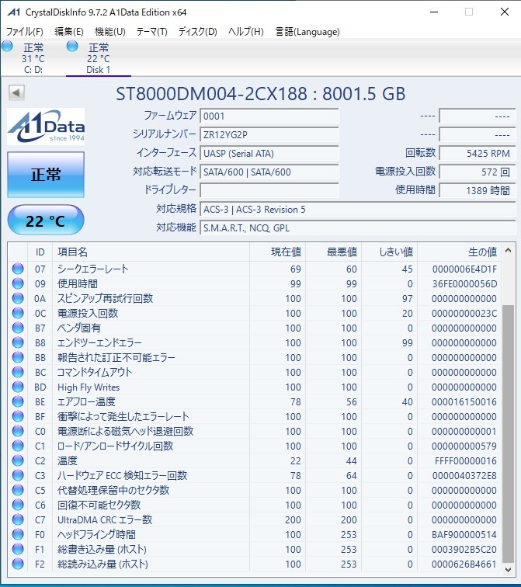The height and width of the screenshot is (587, 521).
Task: Click the disk title ST8000DM004-2CX188 : 8001.5 GB
Action: pyautogui.click(x=261, y=94)
